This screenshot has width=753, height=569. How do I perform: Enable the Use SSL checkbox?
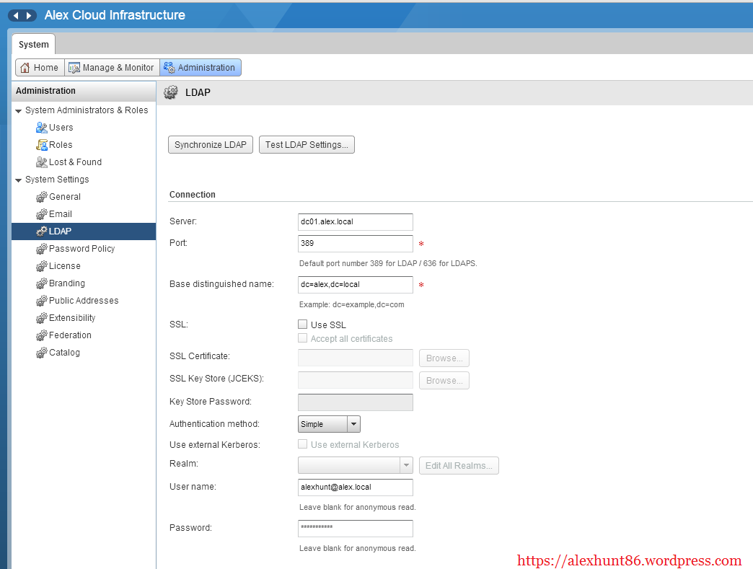[303, 325]
